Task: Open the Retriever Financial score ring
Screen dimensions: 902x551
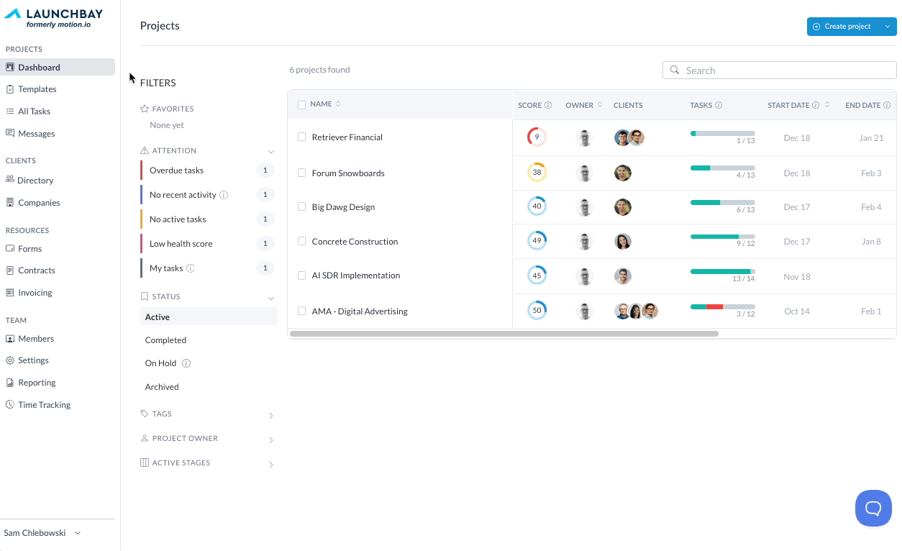Action: click(x=537, y=137)
